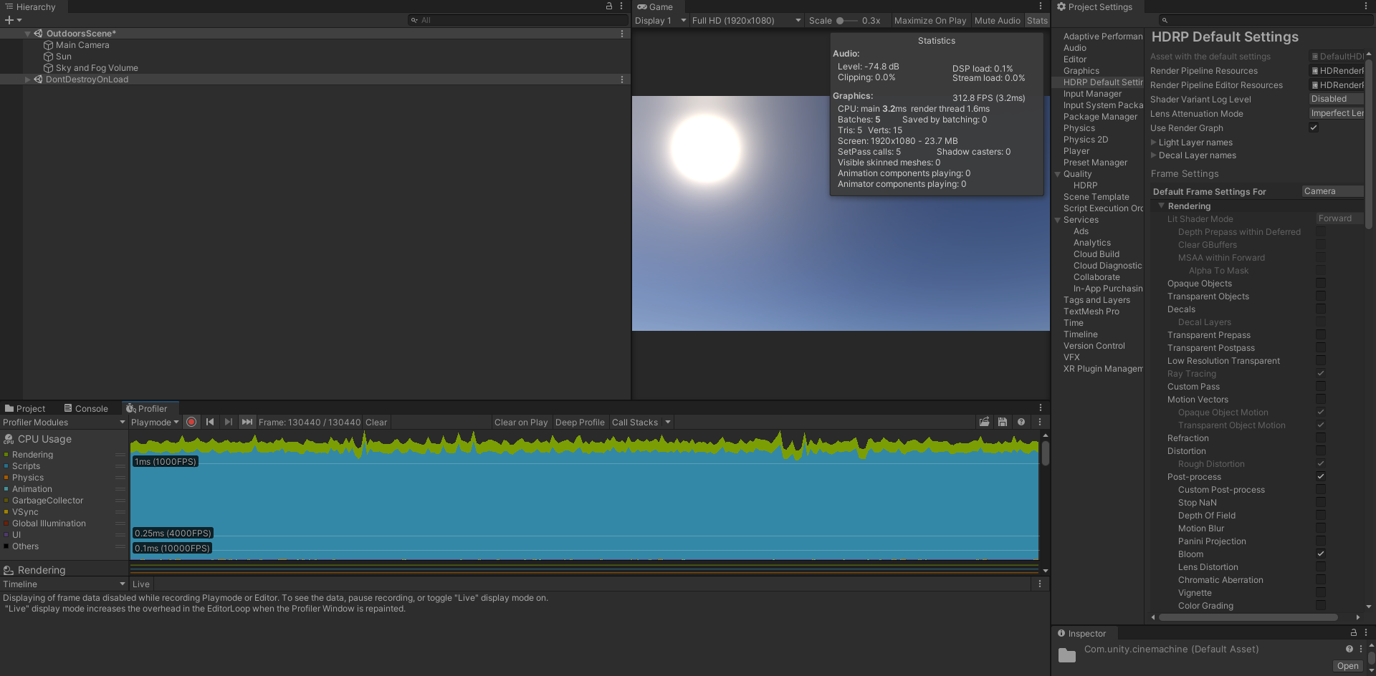Jump to the first frame in the Profiler
Viewport: 1376px width, 676px height.
tap(210, 422)
